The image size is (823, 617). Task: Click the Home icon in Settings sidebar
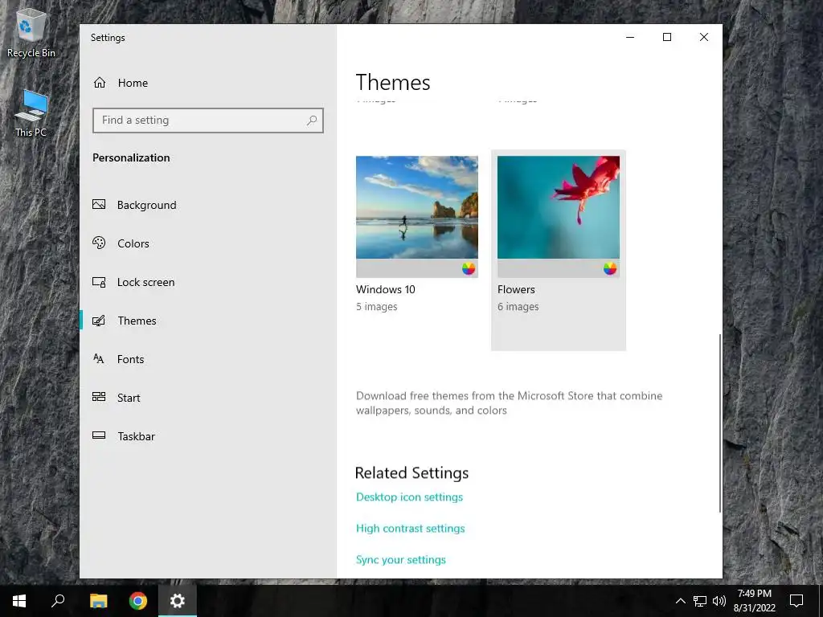coord(100,83)
